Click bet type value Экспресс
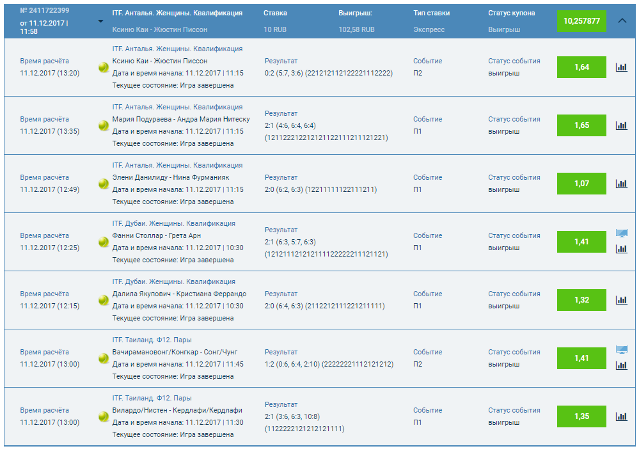The width and height of the screenshot is (639, 451). point(429,29)
